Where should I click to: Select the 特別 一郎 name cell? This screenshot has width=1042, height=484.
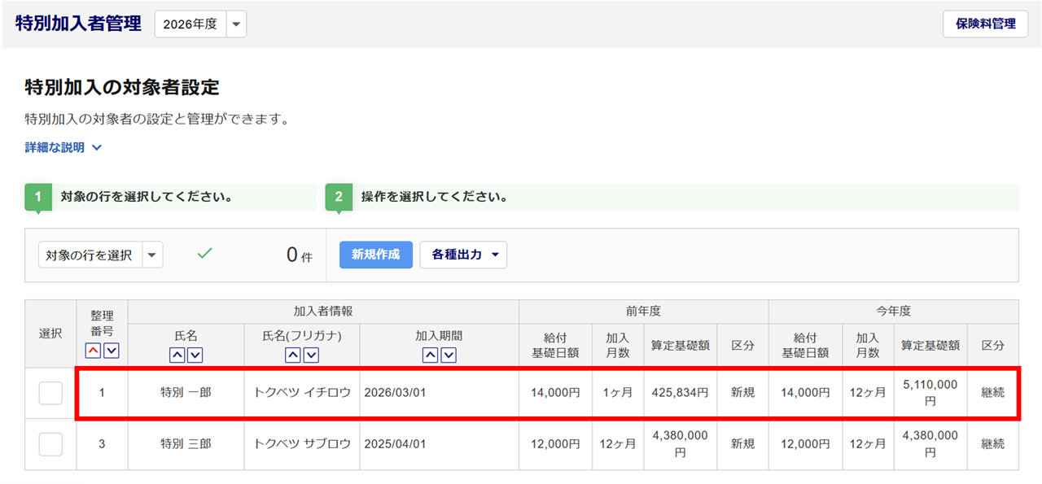pyautogui.click(x=186, y=393)
